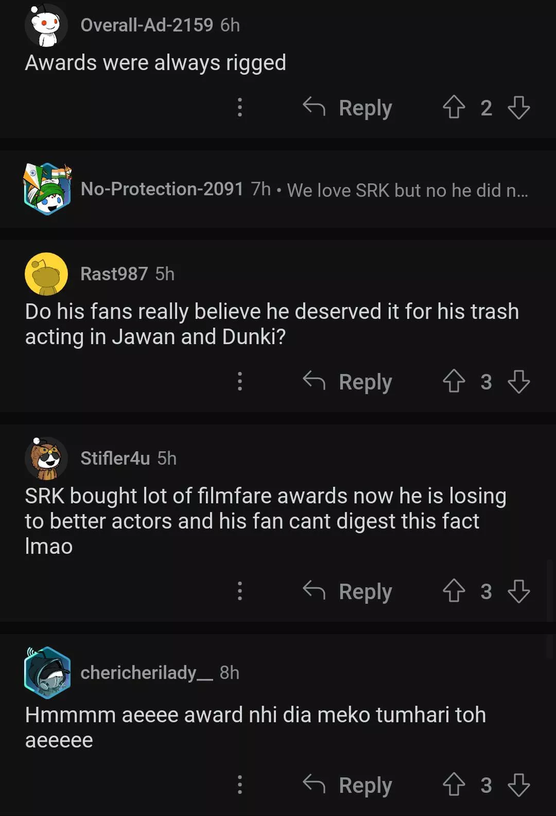
Task: Expand collapsed No-Protection-2091 comment
Action: pos(304,190)
